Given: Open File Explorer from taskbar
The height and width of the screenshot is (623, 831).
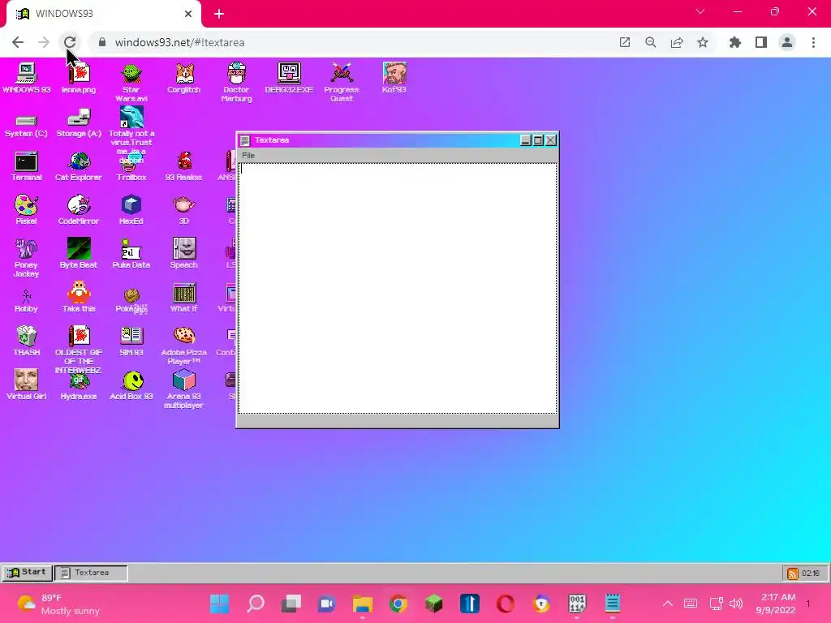Looking at the screenshot, I should coord(363,604).
